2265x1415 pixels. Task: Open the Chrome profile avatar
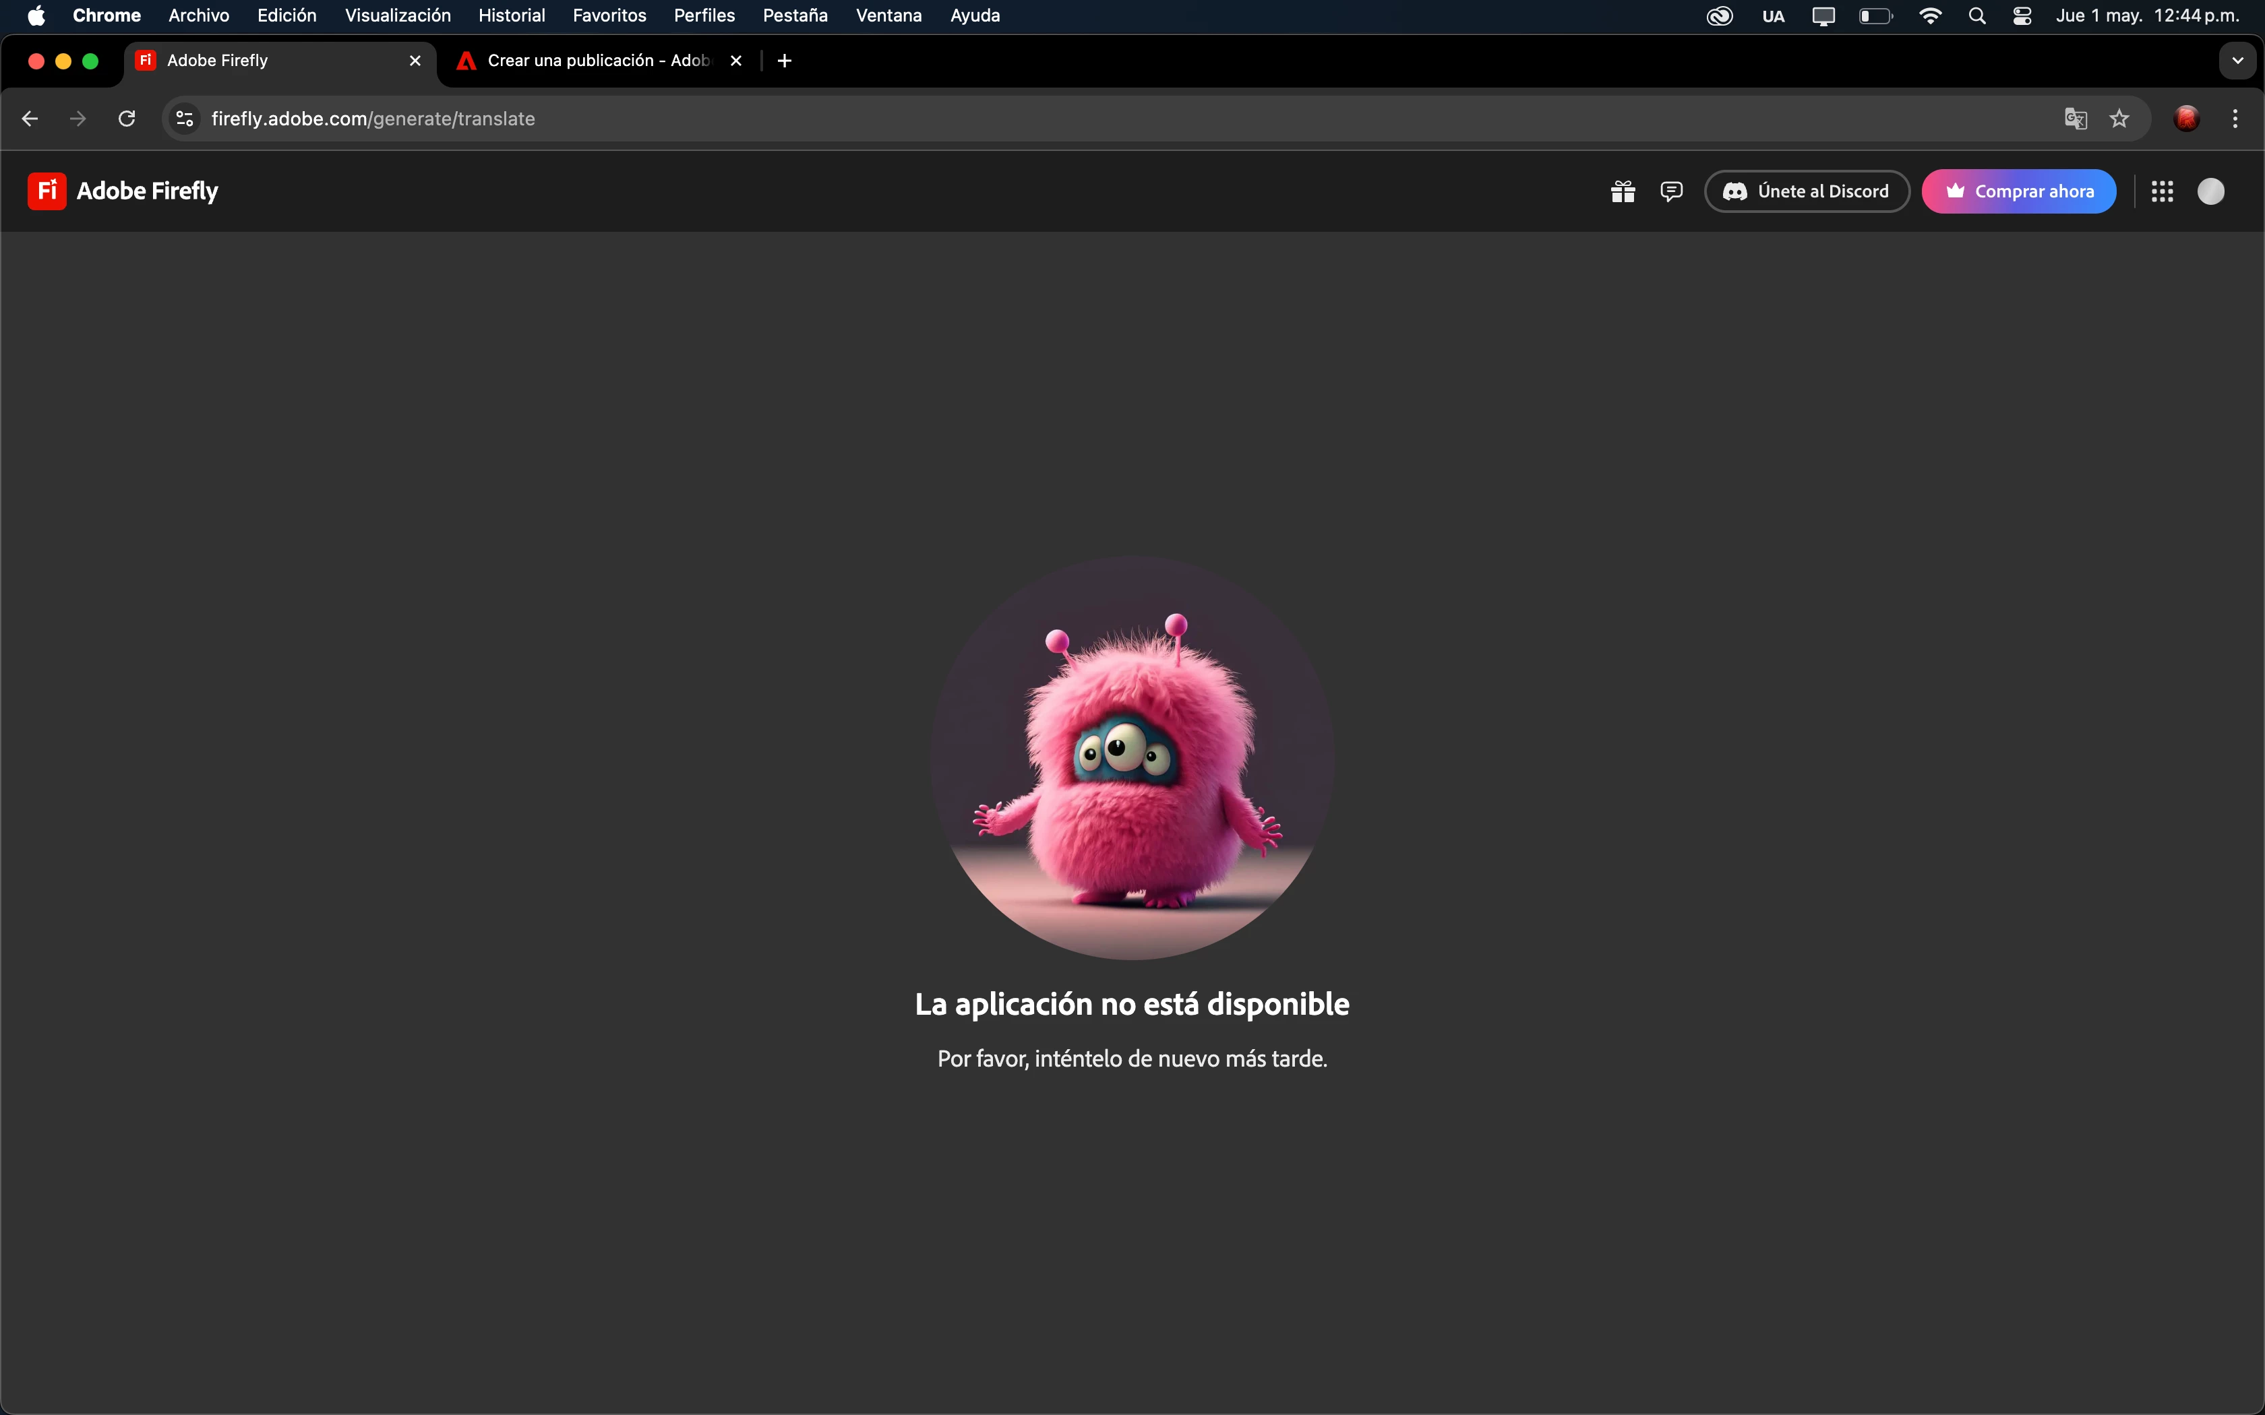pyautogui.click(x=2186, y=119)
